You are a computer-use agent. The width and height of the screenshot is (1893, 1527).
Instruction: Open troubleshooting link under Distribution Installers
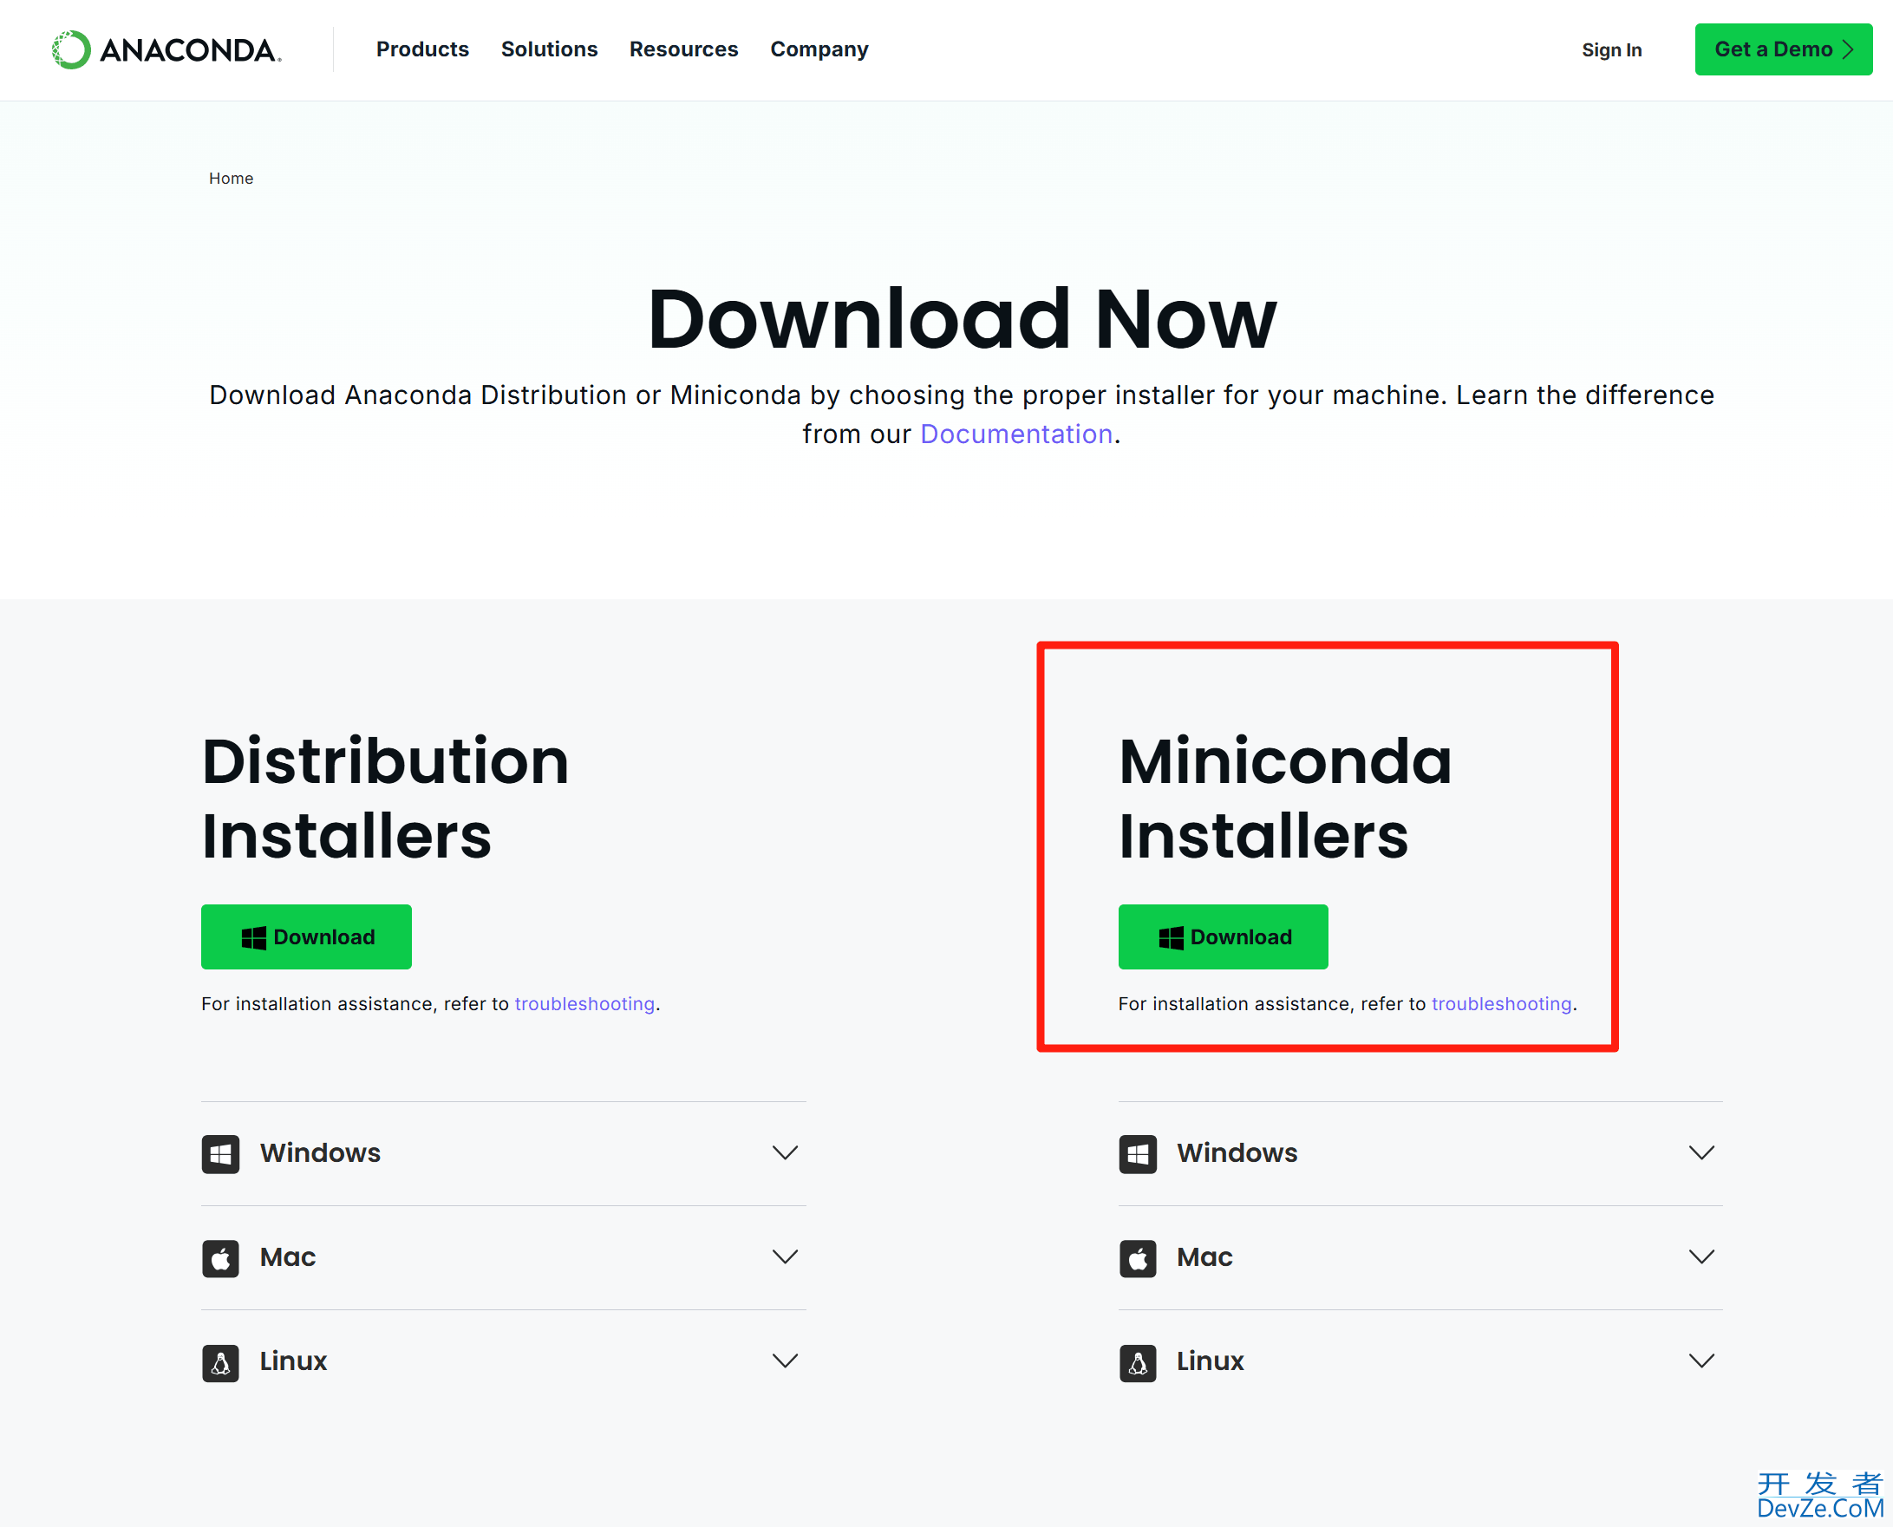point(584,1003)
